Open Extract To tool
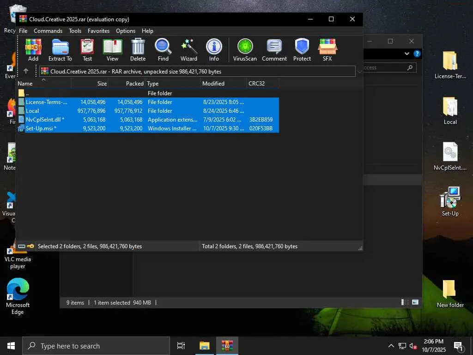The image size is (473, 355). 61,50
